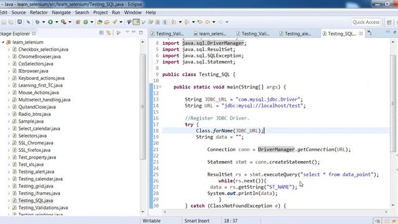Click the Package Explorer vertical scrollbar thumb
This screenshot has width=398, height=224.
coord(142,106)
